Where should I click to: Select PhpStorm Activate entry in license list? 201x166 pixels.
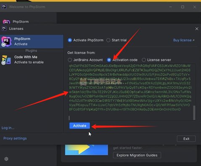32,41
